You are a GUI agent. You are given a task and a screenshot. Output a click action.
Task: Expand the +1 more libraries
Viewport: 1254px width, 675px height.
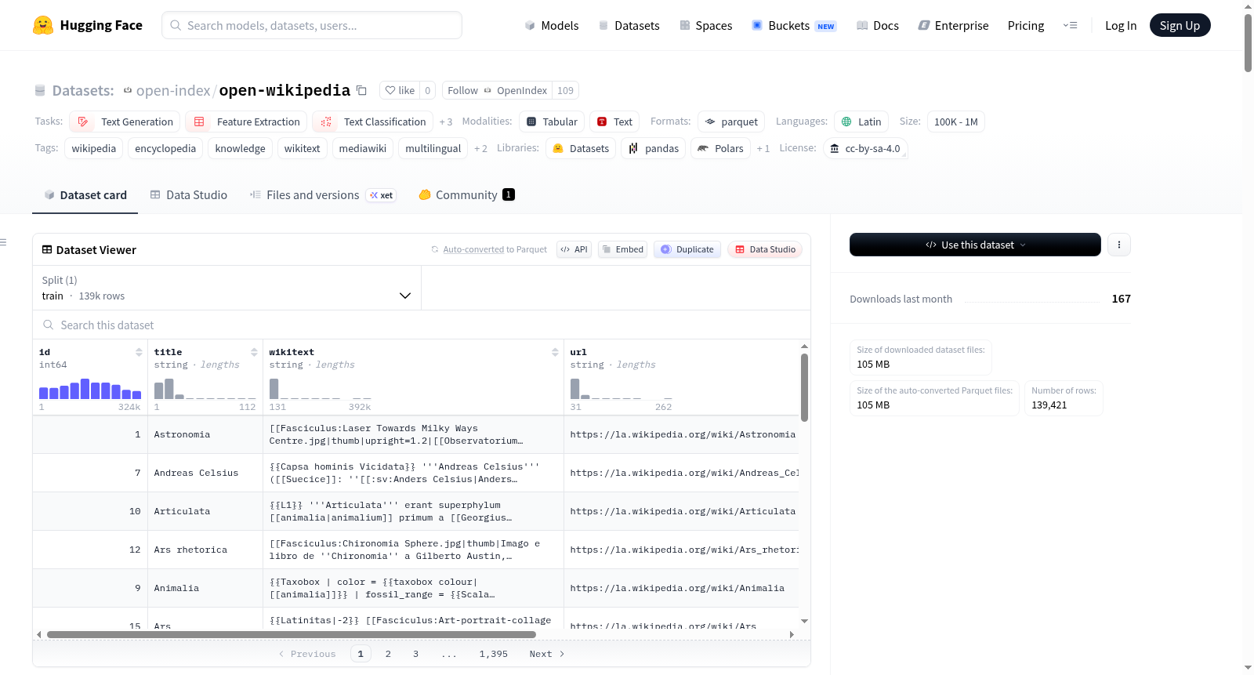click(x=763, y=148)
